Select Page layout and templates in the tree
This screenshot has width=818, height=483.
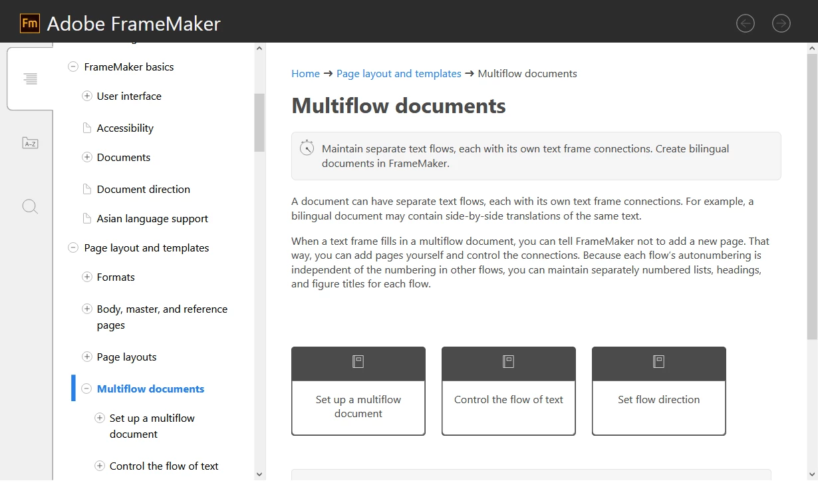pyautogui.click(x=146, y=247)
